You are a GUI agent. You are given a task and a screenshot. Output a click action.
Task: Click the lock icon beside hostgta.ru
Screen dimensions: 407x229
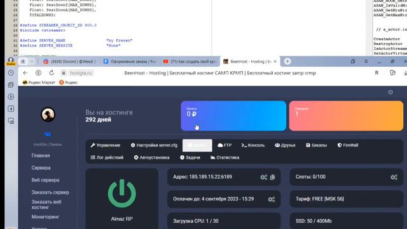pos(64,73)
